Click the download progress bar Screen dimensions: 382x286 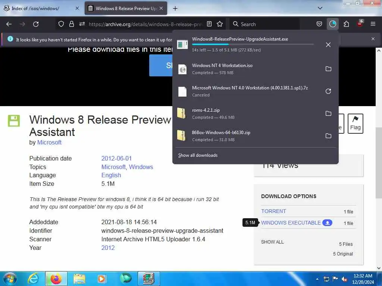click(x=253, y=44)
